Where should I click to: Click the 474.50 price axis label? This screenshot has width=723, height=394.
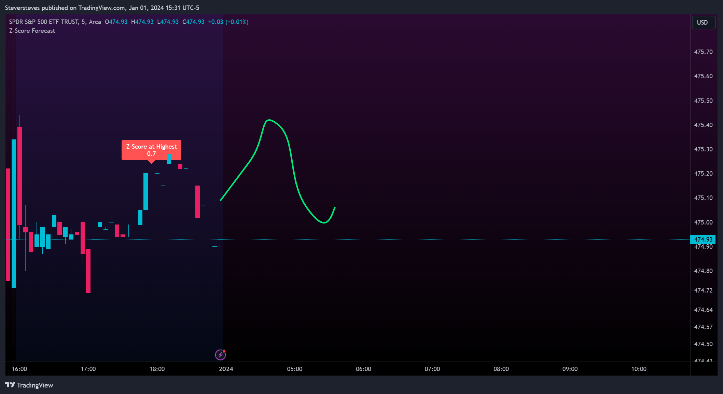click(x=704, y=344)
